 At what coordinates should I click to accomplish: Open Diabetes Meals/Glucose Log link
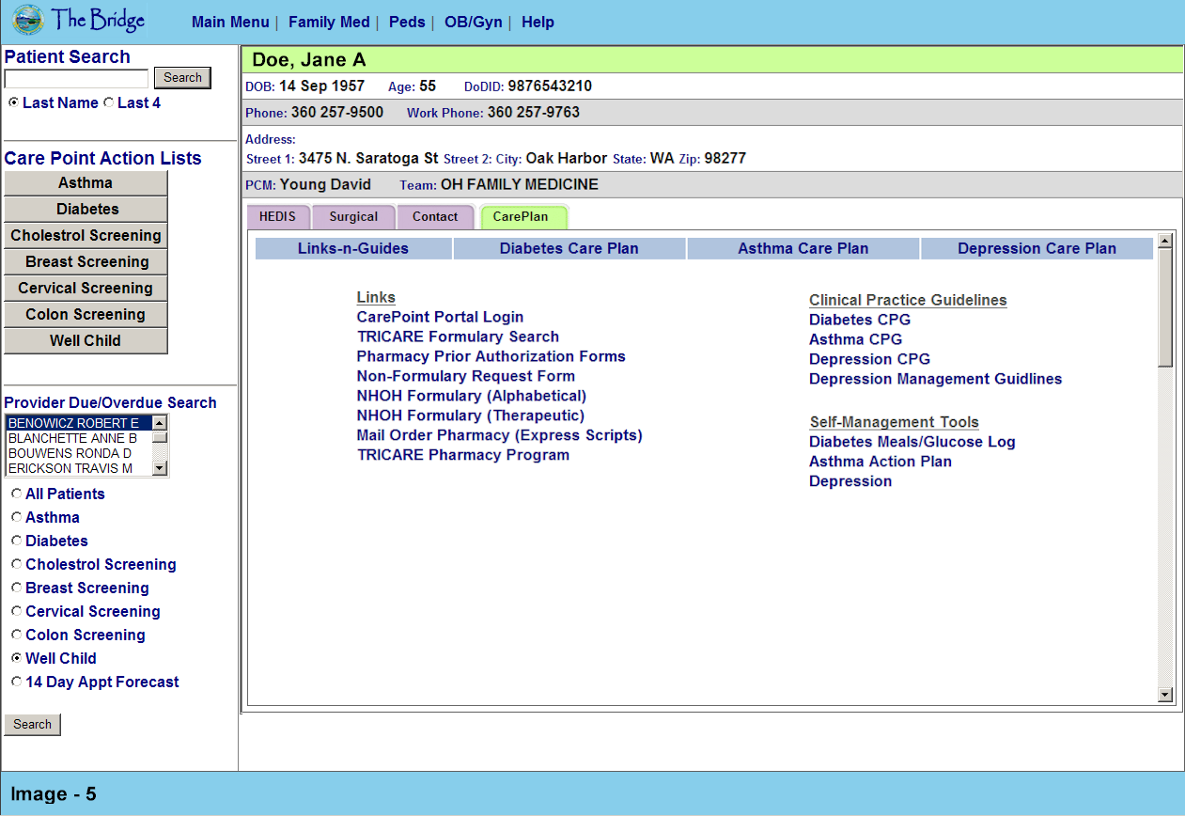pyautogui.click(x=912, y=442)
